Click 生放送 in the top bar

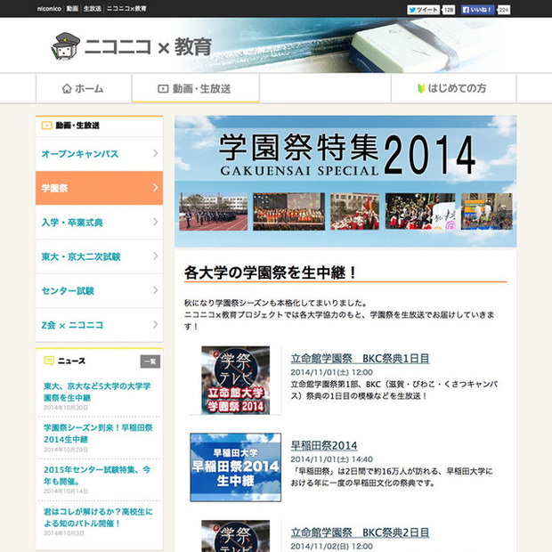click(x=93, y=8)
